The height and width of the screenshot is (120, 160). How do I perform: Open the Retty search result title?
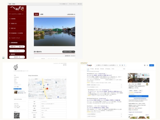pyautogui.click(x=98, y=108)
